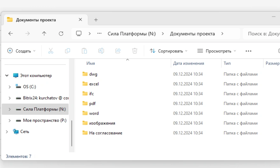Click the Rename icon in toolbar

coord(101,51)
